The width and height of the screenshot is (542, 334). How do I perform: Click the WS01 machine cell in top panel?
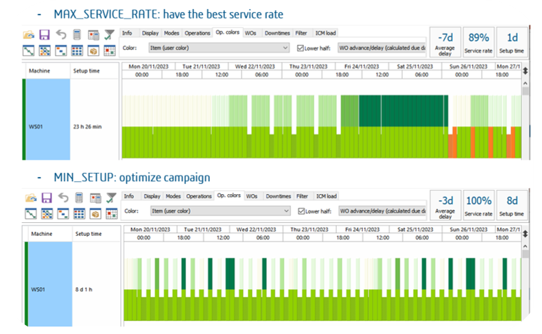tap(47, 127)
